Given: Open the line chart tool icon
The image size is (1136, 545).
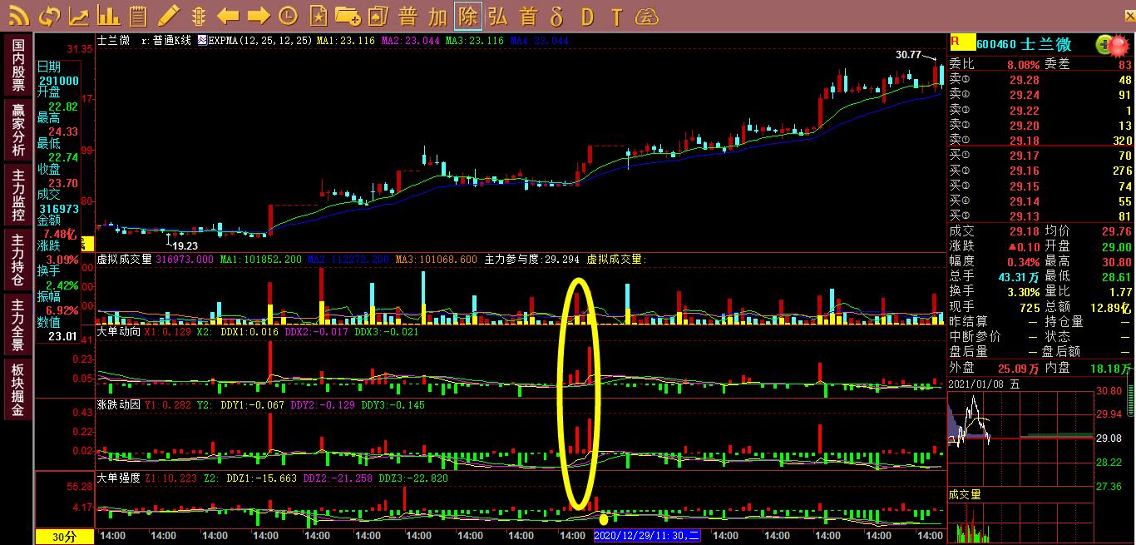Looking at the screenshot, I should point(79,15).
